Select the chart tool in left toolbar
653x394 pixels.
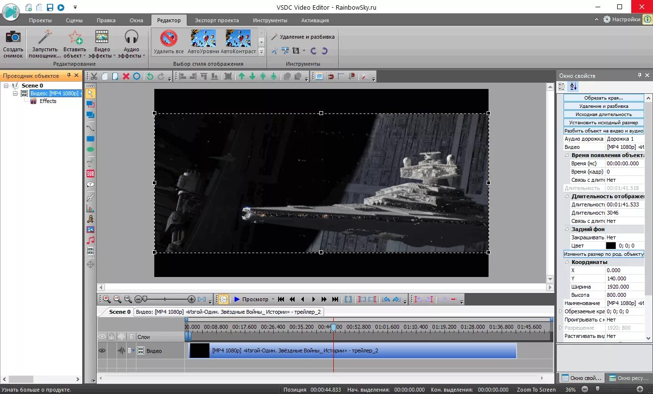pos(90,209)
